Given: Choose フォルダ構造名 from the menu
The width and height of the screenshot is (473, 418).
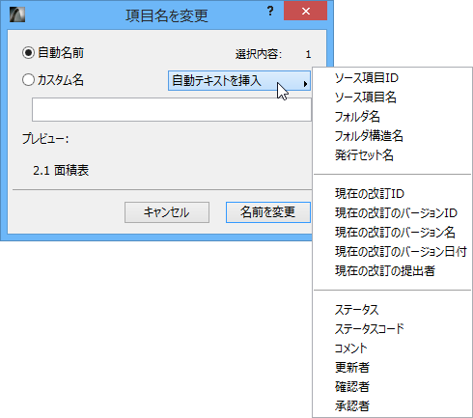Looking at the screenshot, I should tap(392, 136).
